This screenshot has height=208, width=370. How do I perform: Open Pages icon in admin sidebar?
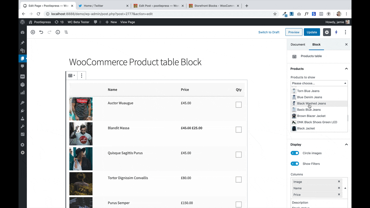[23, 58]
